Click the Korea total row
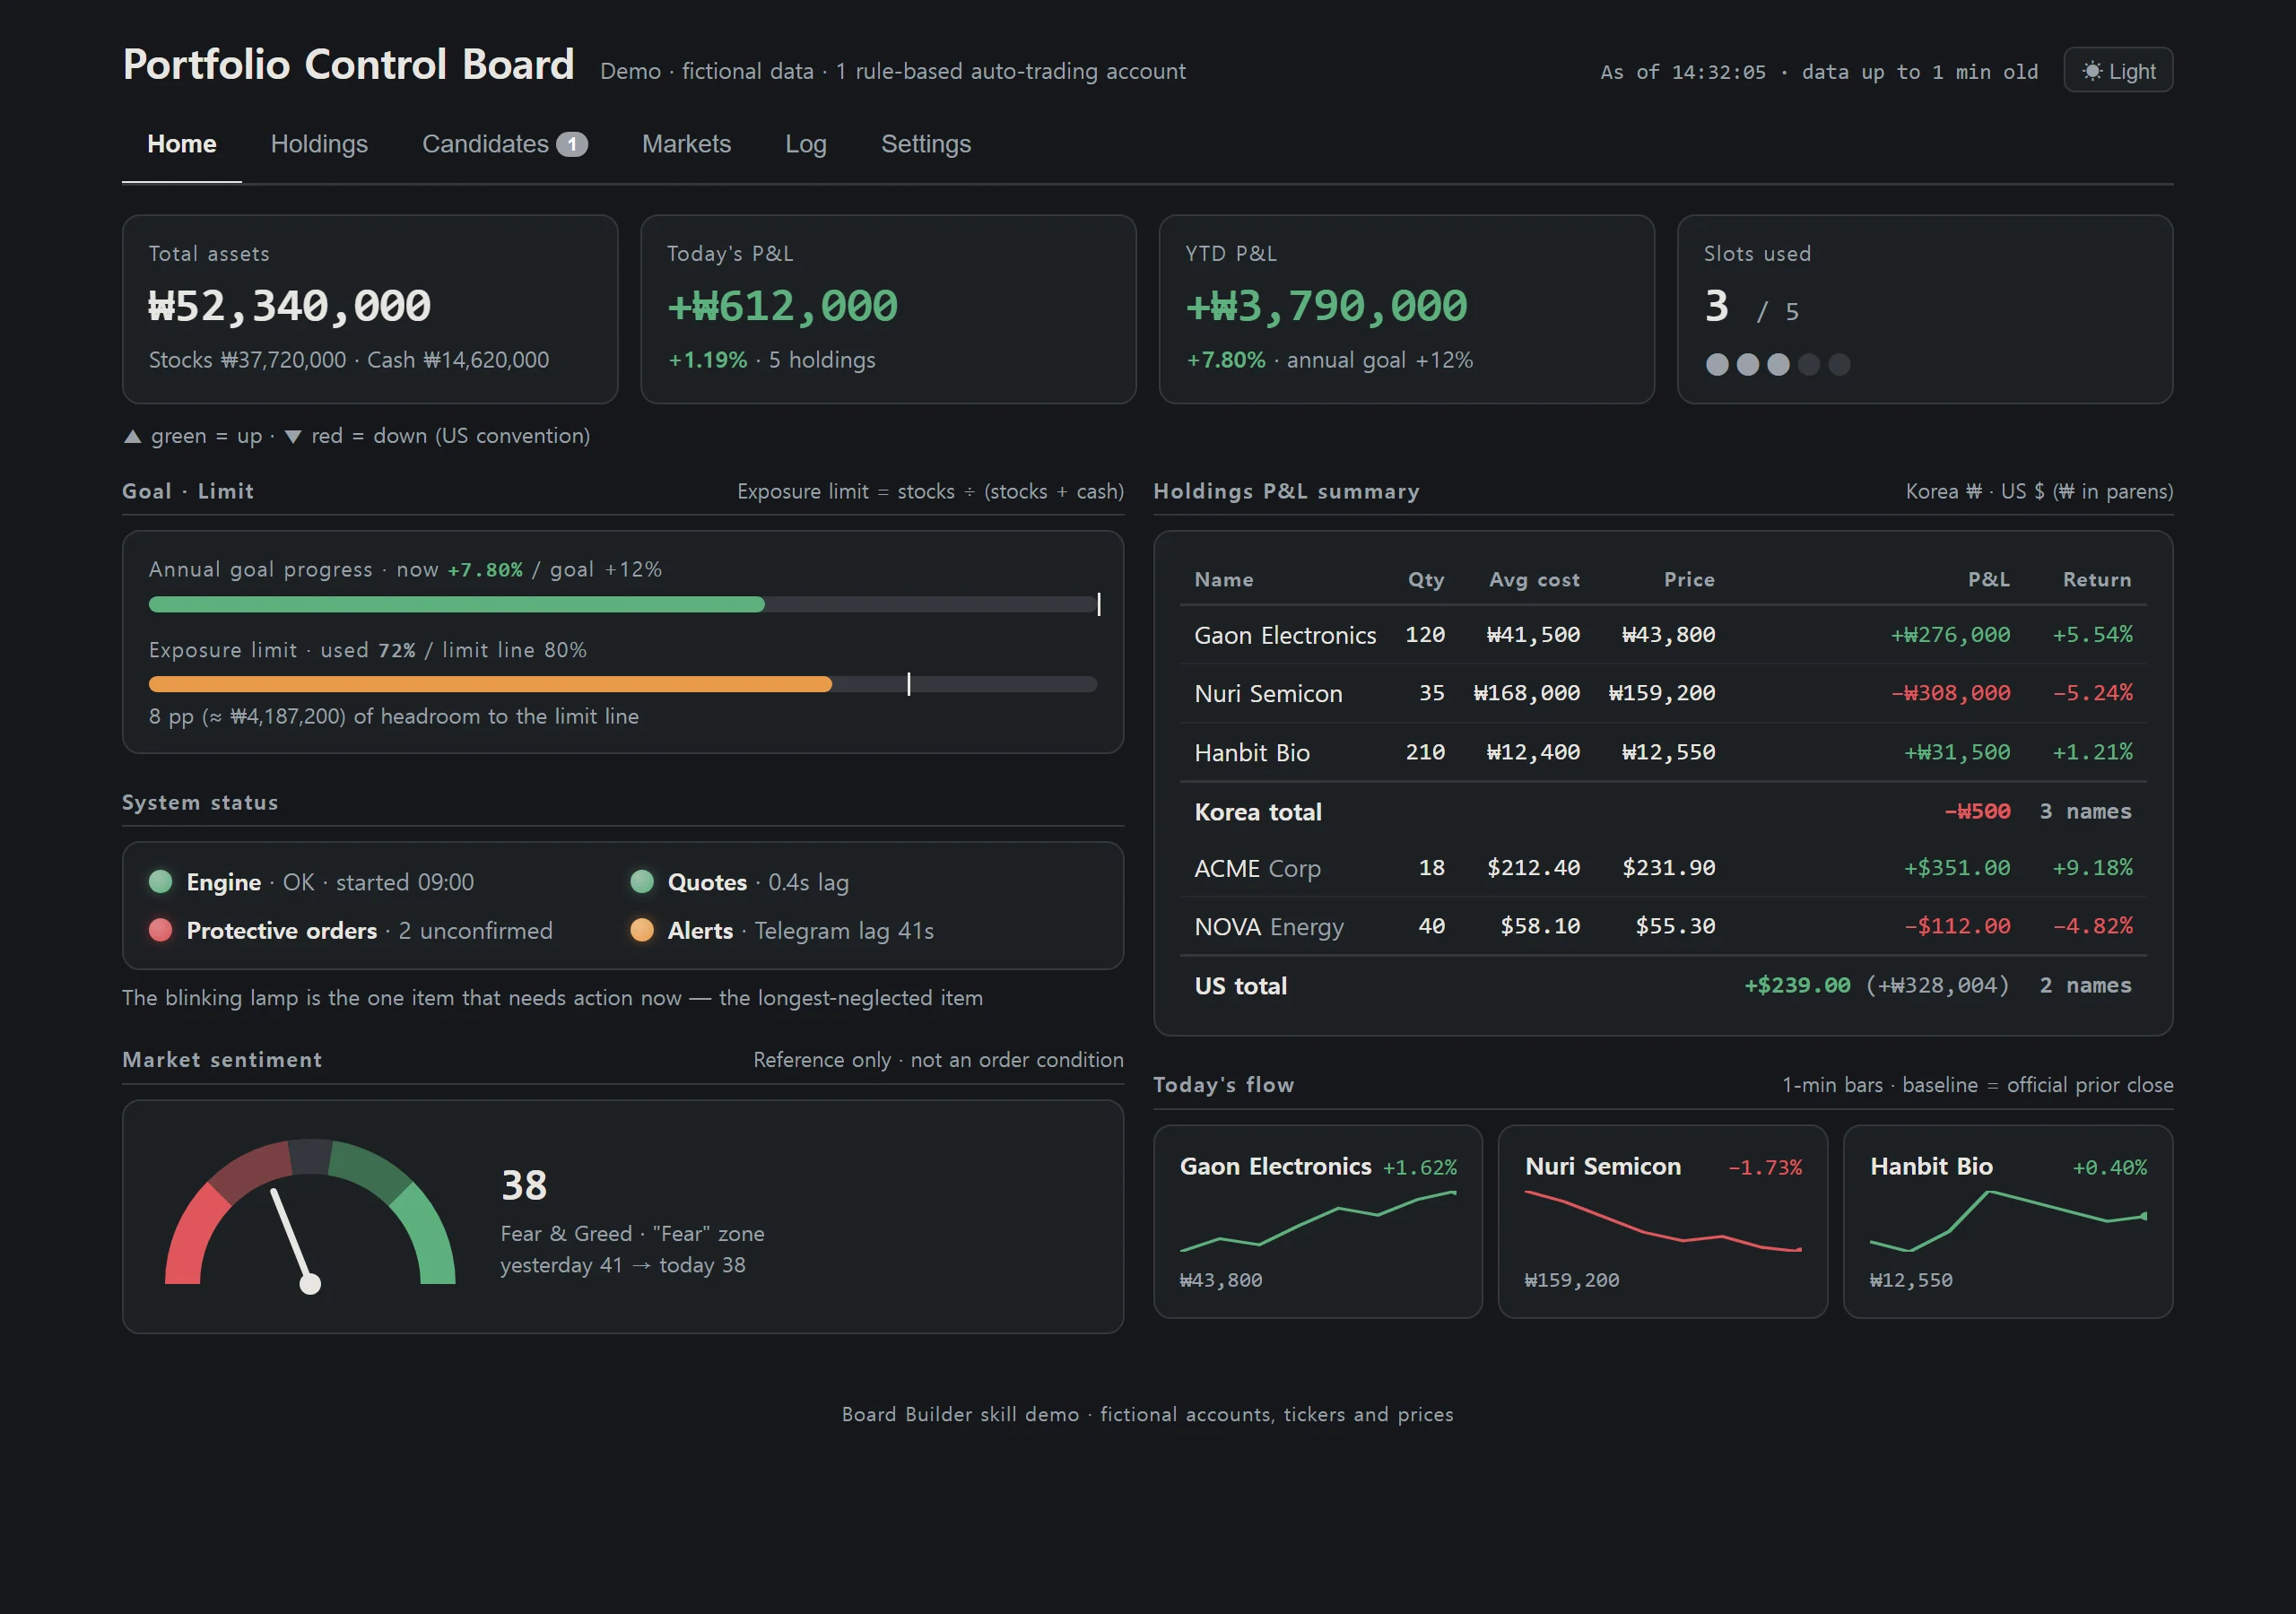This screenshot has height=1614, width=2296. pos(1662,811)
